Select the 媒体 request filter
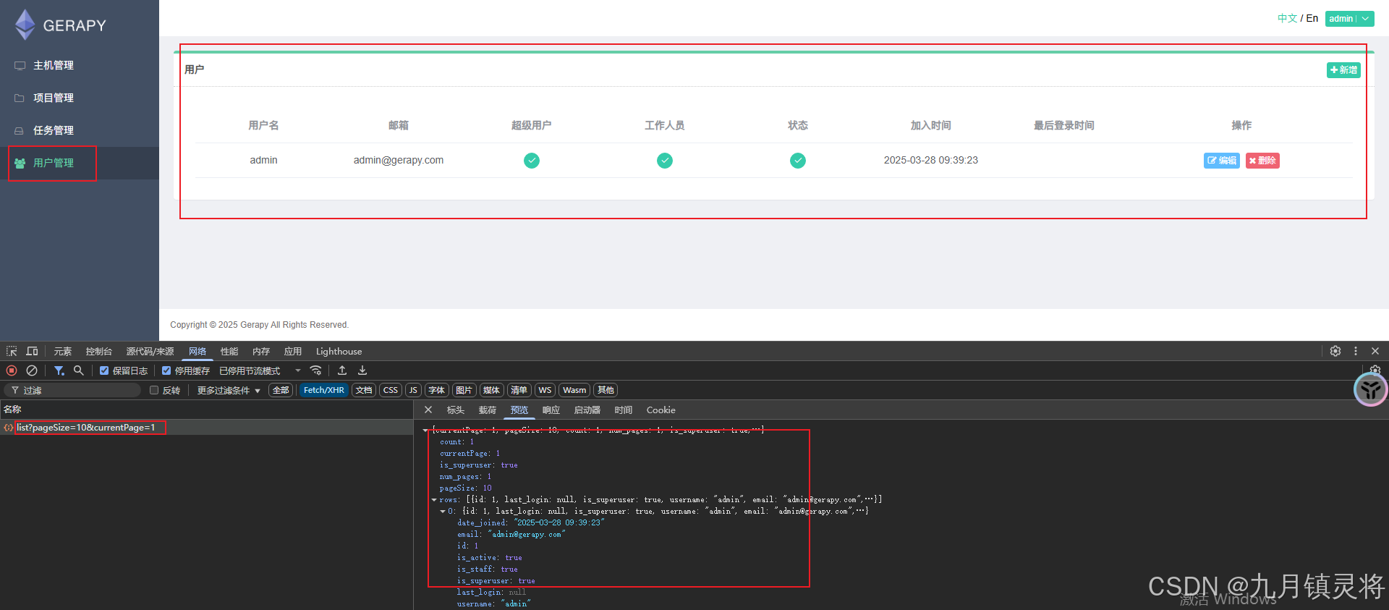This screenshot has height=610, width=1389. [x=492, y=390]
